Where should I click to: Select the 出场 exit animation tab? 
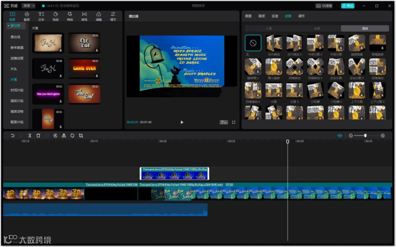pyautogui.click(x=317, y=29)
